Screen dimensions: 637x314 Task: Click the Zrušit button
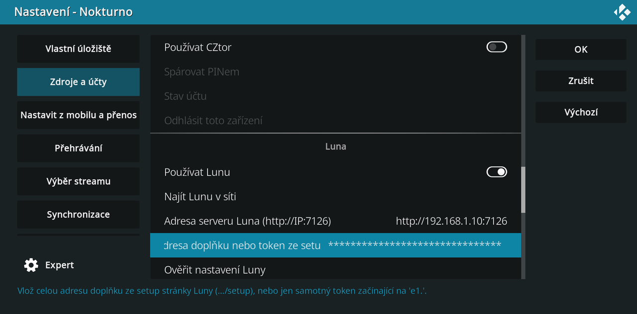[x=581, y=81]
